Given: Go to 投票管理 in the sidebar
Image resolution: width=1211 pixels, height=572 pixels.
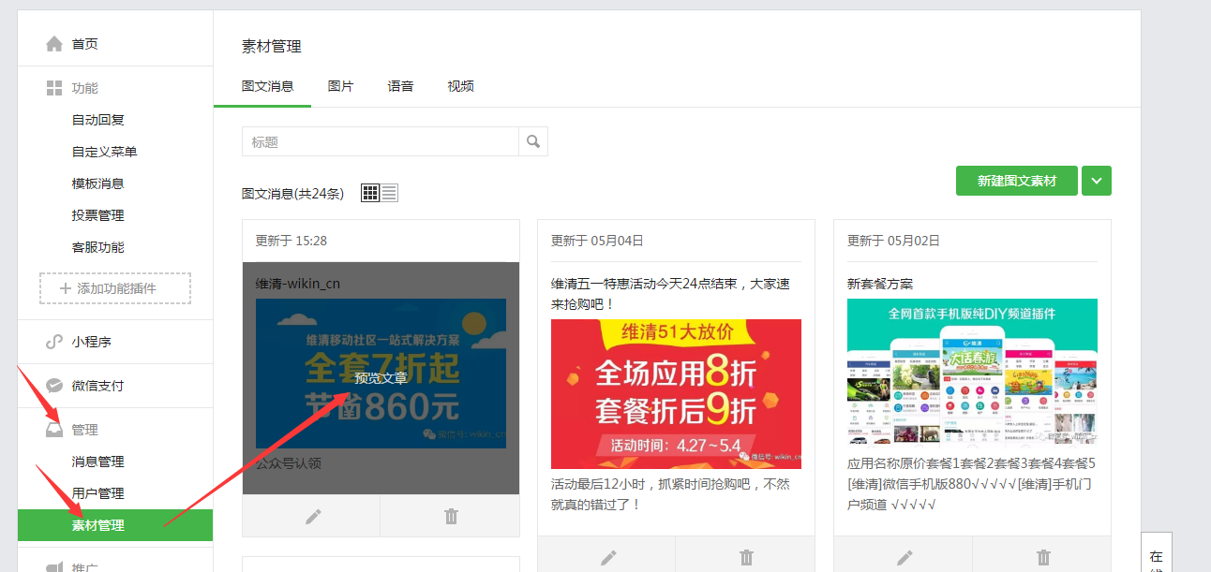Looking at the screenshot, I should point(98,215).
